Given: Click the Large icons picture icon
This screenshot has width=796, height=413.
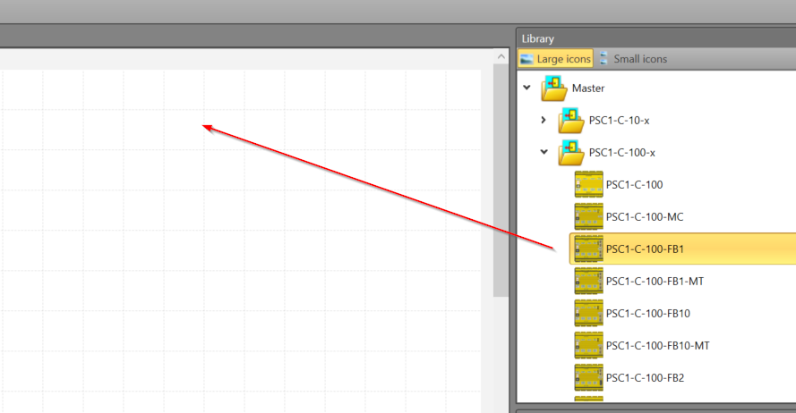Looking at the screenshot, I should tap(527, 59).
